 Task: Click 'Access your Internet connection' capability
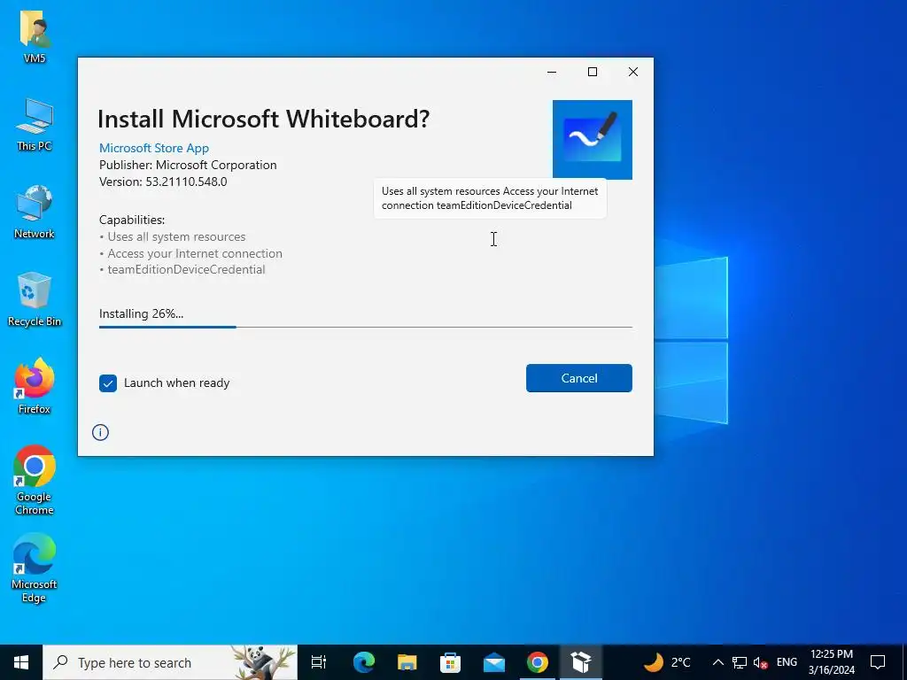point(195,253)
